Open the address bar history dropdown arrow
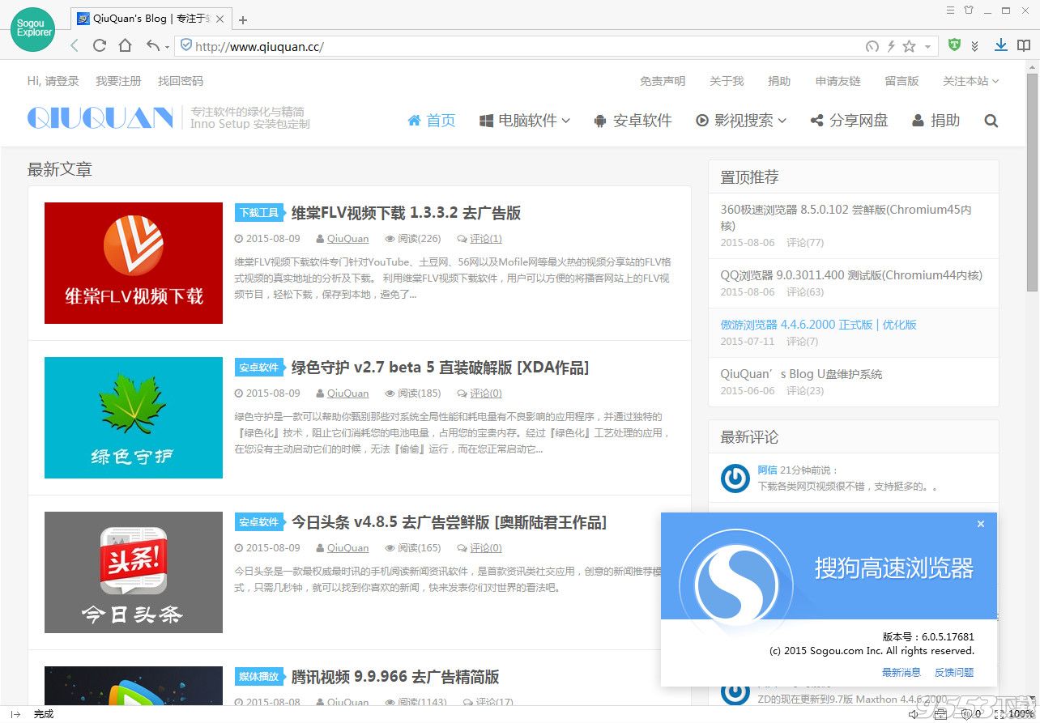Image resolution: width=1040 pixels, height=723 pixels. pos(928,47)
